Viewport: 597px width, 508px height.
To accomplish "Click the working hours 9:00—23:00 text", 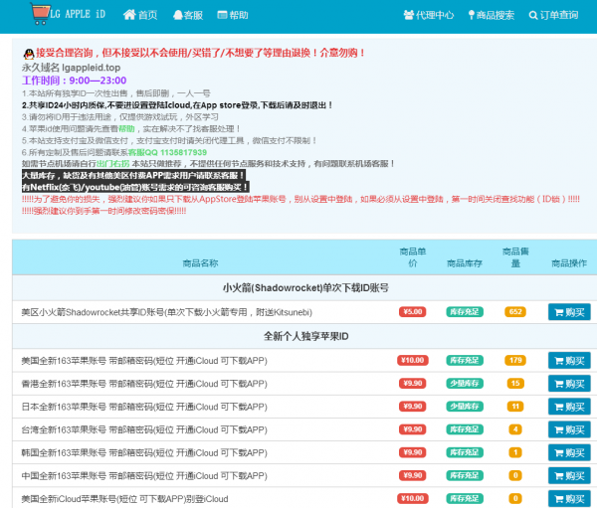I will tap(98, 81).
